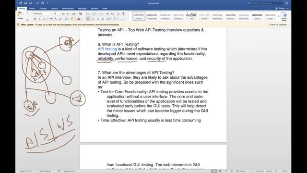Image resolution: width=307 pixels, height=173 pixels.
Task: Click the Search in Document field
Action: tap(265, 3)
